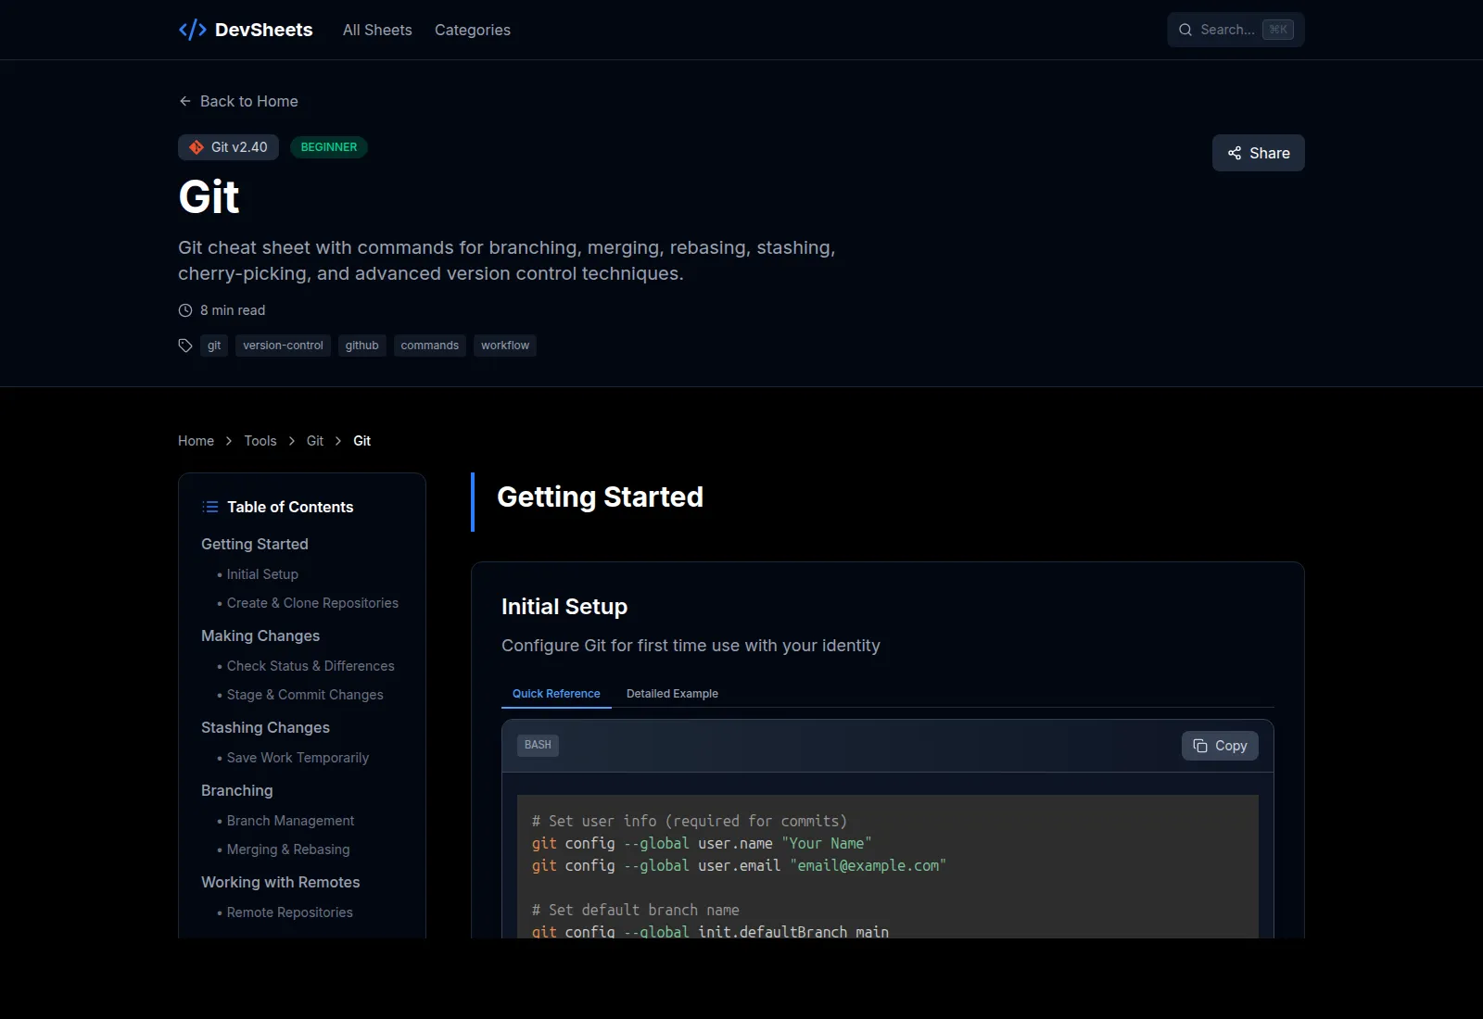Jump to Making Changes section

point(260,635)
